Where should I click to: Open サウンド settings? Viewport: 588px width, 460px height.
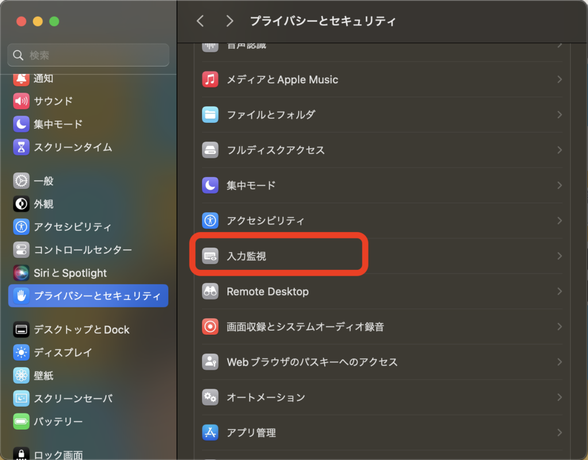coord(88,101)
